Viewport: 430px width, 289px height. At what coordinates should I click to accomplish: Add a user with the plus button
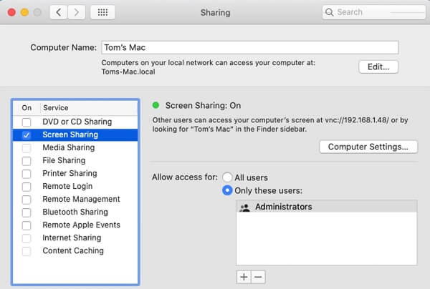point(244,276)
